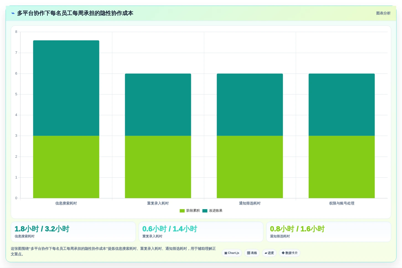Click the 改进效果 legend label
Image resolution: width=402 pixels, height=268 pixels.
point(216,211)
